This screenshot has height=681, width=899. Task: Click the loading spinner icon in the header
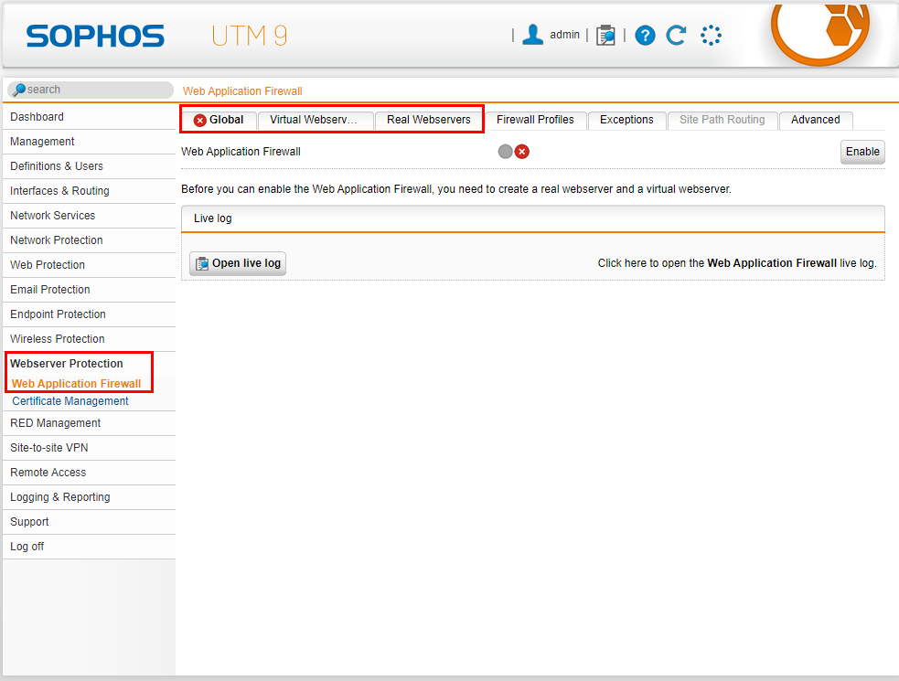[x=711, y=34]
